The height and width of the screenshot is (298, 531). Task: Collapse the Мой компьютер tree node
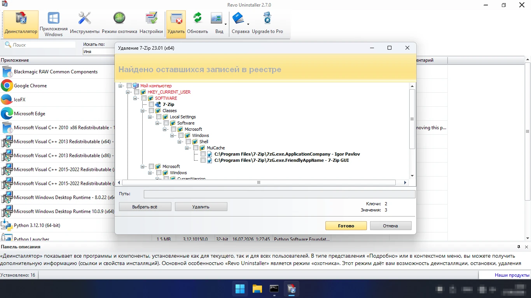[121, 86]
